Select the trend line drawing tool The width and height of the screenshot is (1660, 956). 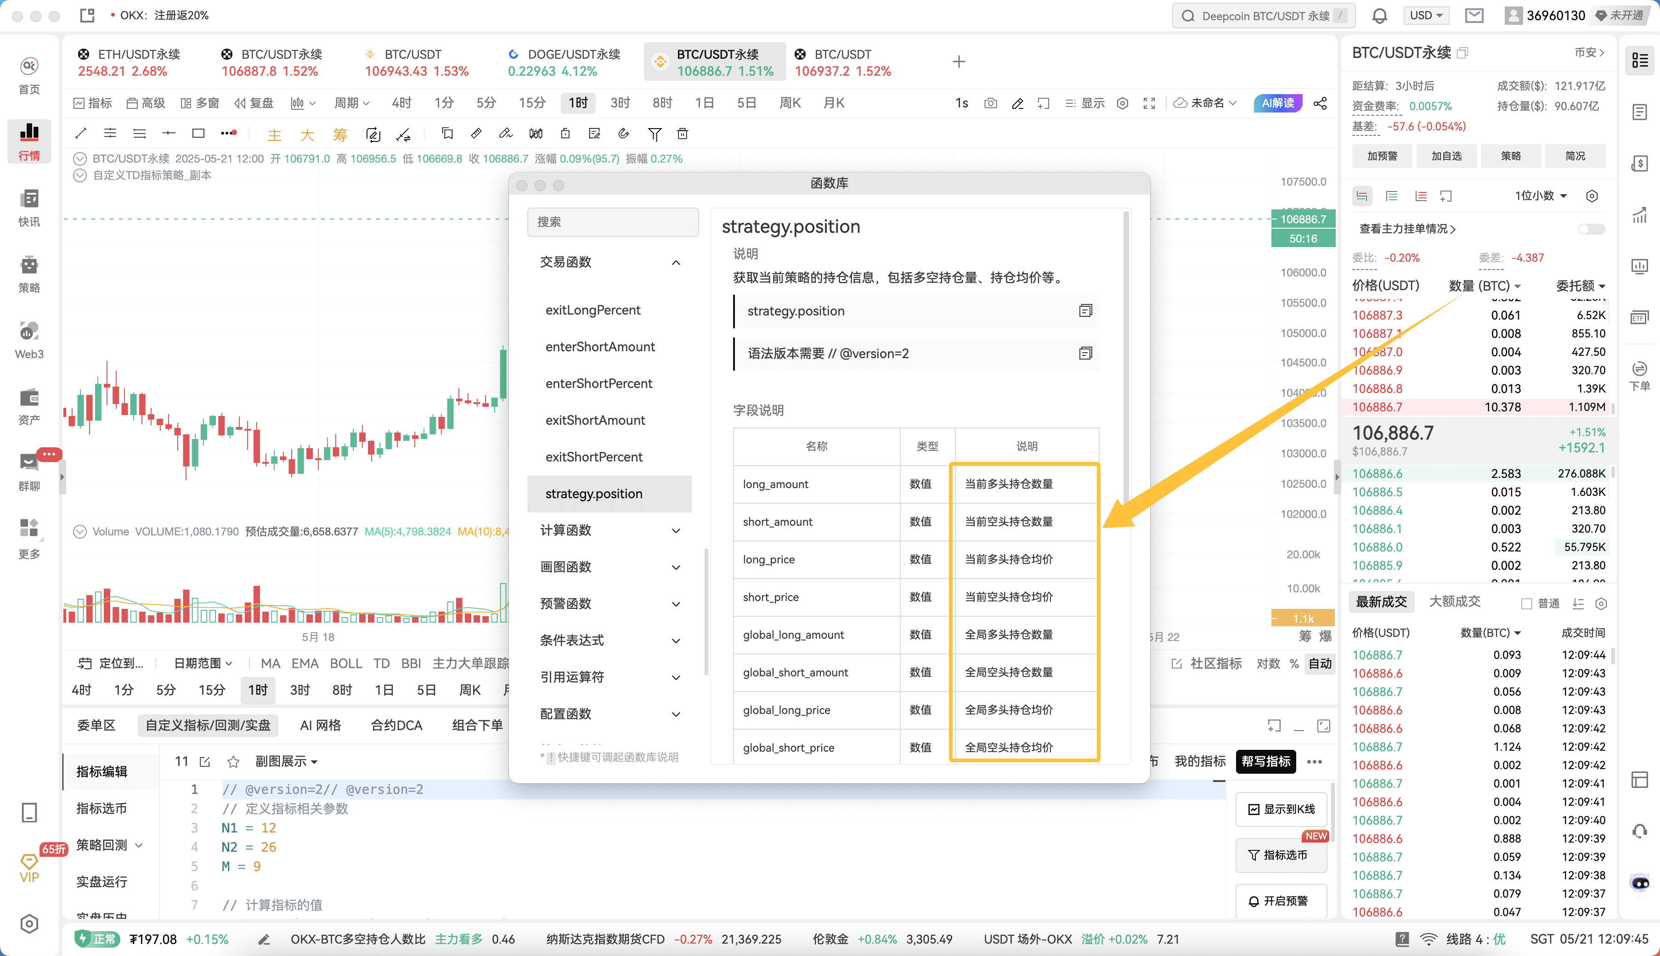pos(81,133)
